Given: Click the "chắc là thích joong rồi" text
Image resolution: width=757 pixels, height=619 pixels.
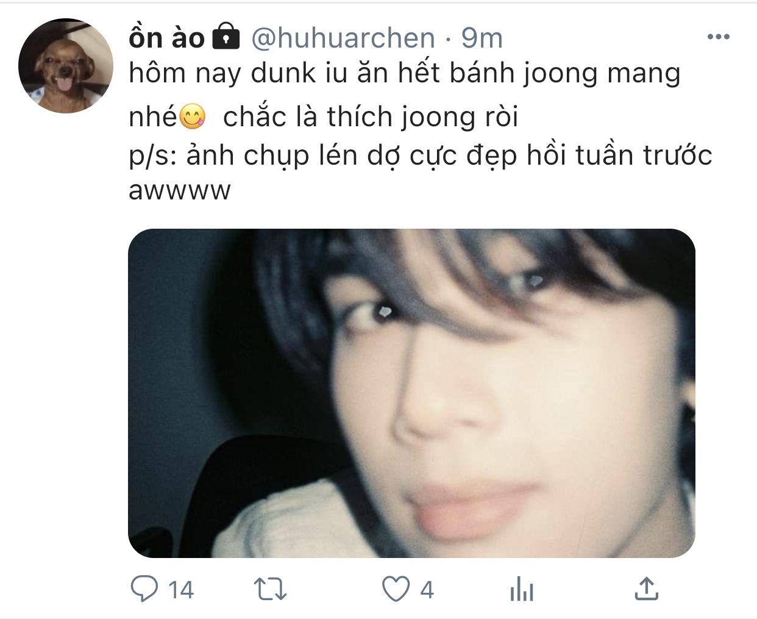Looking at the screenshot, I should [x=371, y=116].
